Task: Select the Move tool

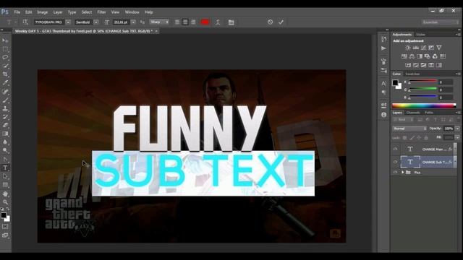Action: coord(5,40)
